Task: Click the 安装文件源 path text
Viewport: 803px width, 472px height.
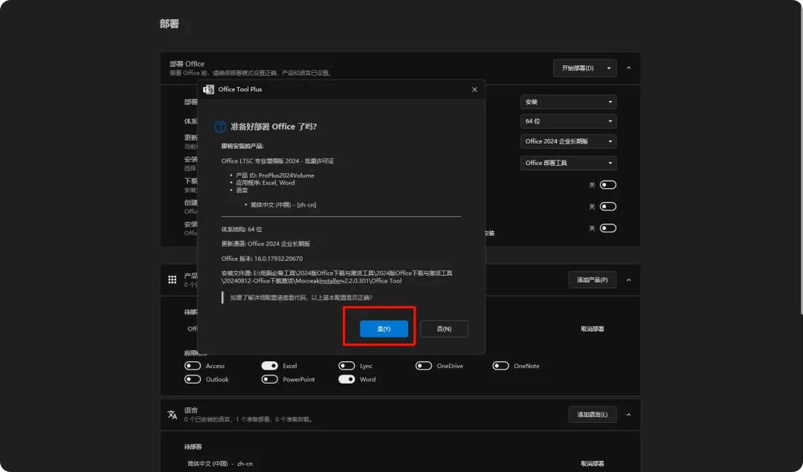Action: [337, 277]
